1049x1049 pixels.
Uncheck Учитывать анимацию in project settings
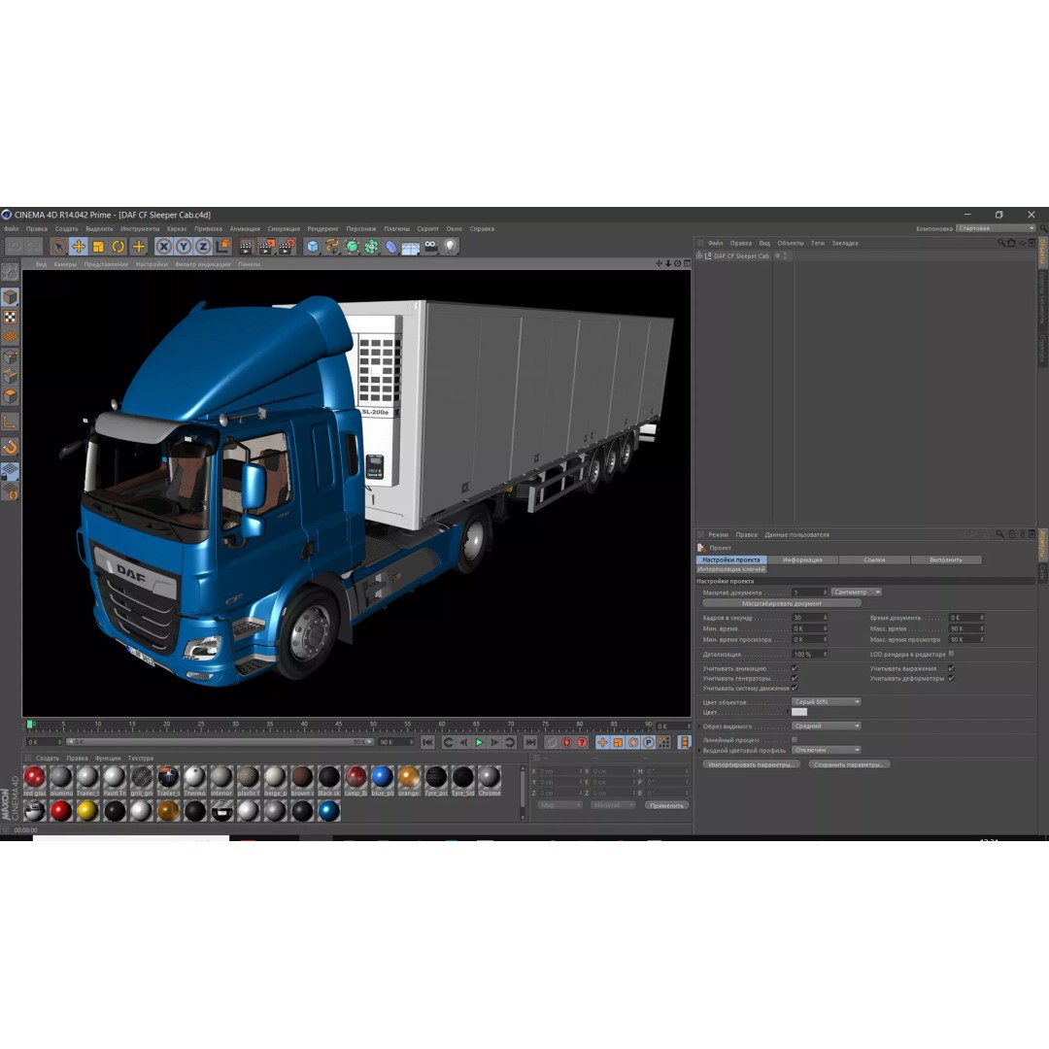tap(792, 668)
